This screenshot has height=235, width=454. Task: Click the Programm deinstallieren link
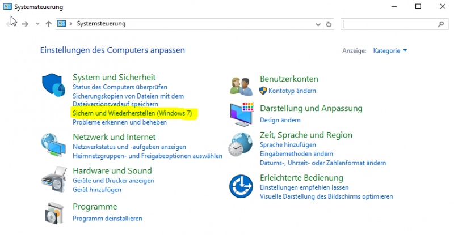coord(107,218)
